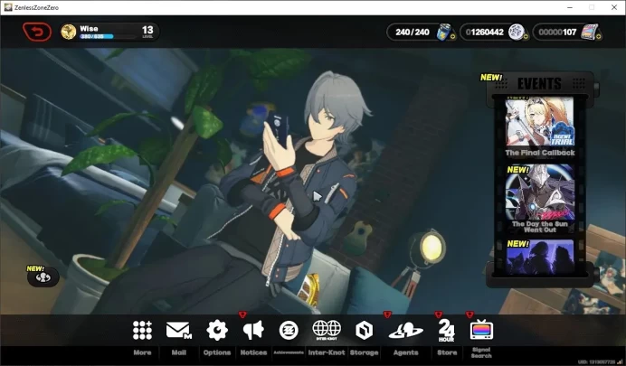Click the Agents label

(405, 352)
